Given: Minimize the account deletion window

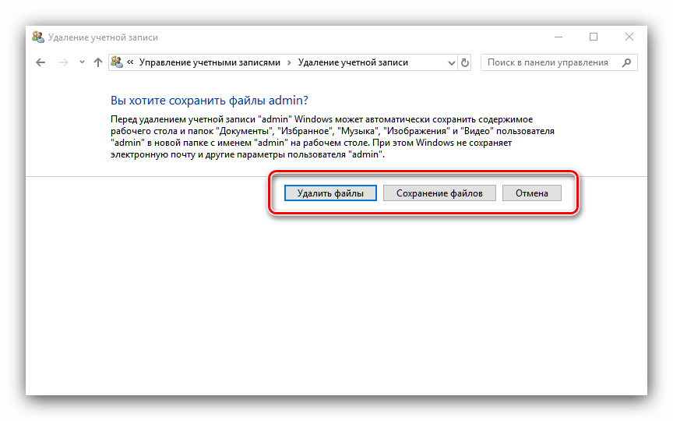Looking at the screenshot, I should tap(558, 37).
